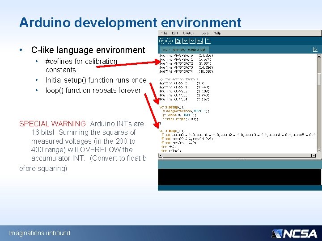Click the splitter handle between editor and console
Image resolution: width=322 pixels, height=241 pixels.
pos(241,159)
